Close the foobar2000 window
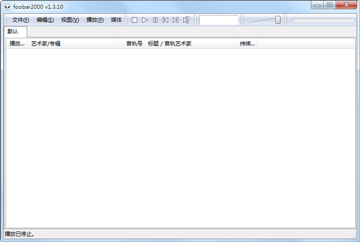 tap(346, 5)
